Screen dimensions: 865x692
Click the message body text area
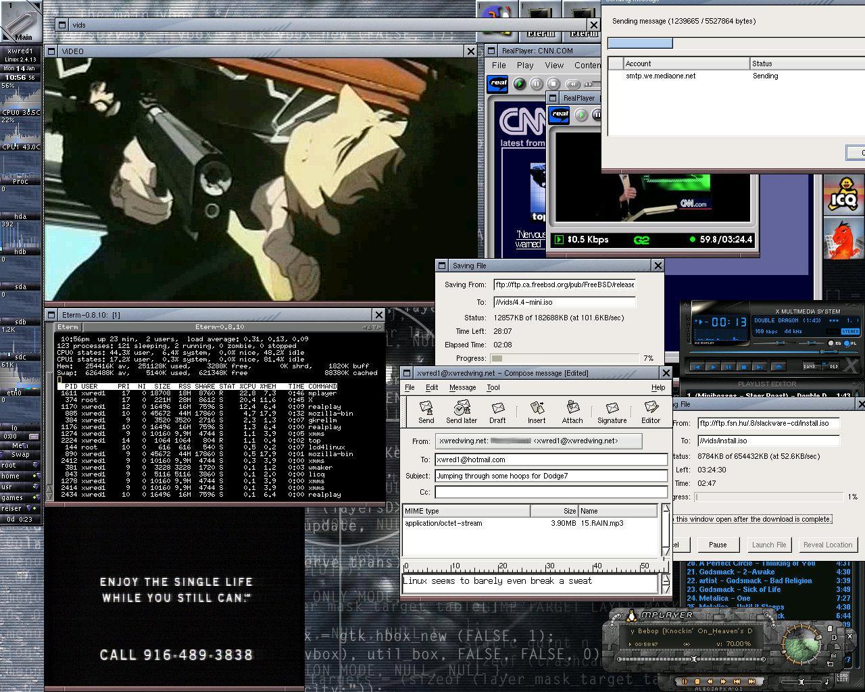530,583
